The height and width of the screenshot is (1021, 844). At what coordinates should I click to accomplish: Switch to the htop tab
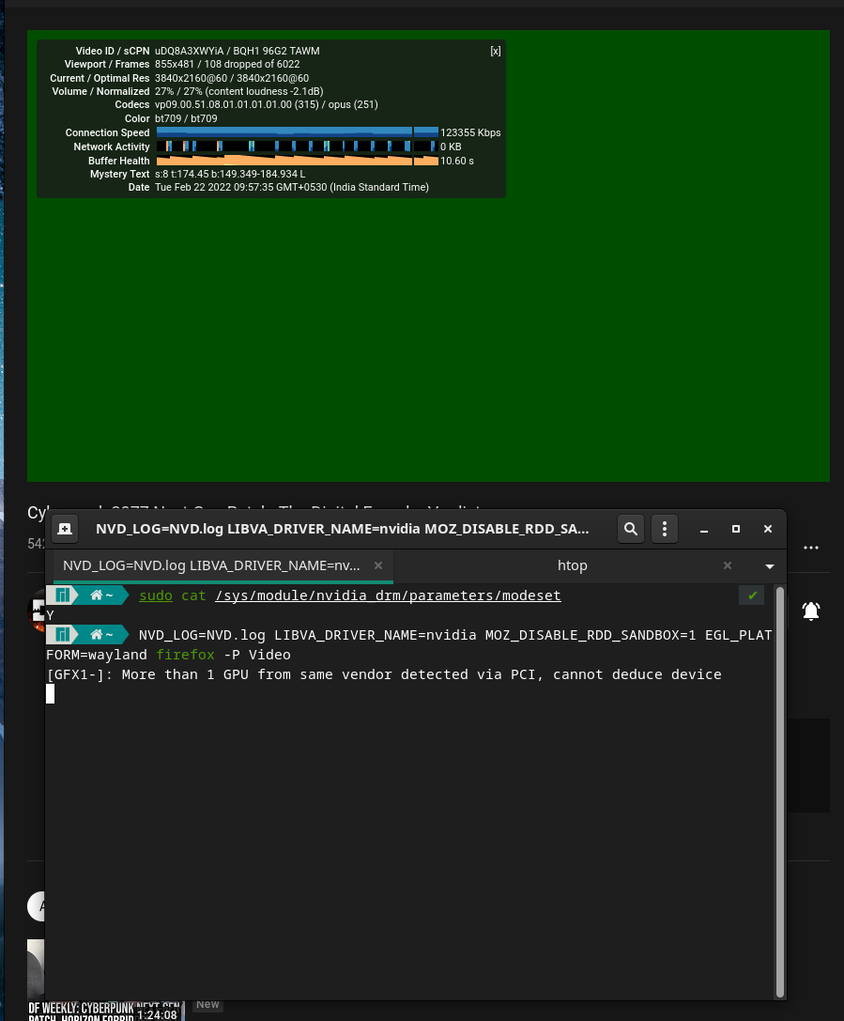[x=572, y=565]
